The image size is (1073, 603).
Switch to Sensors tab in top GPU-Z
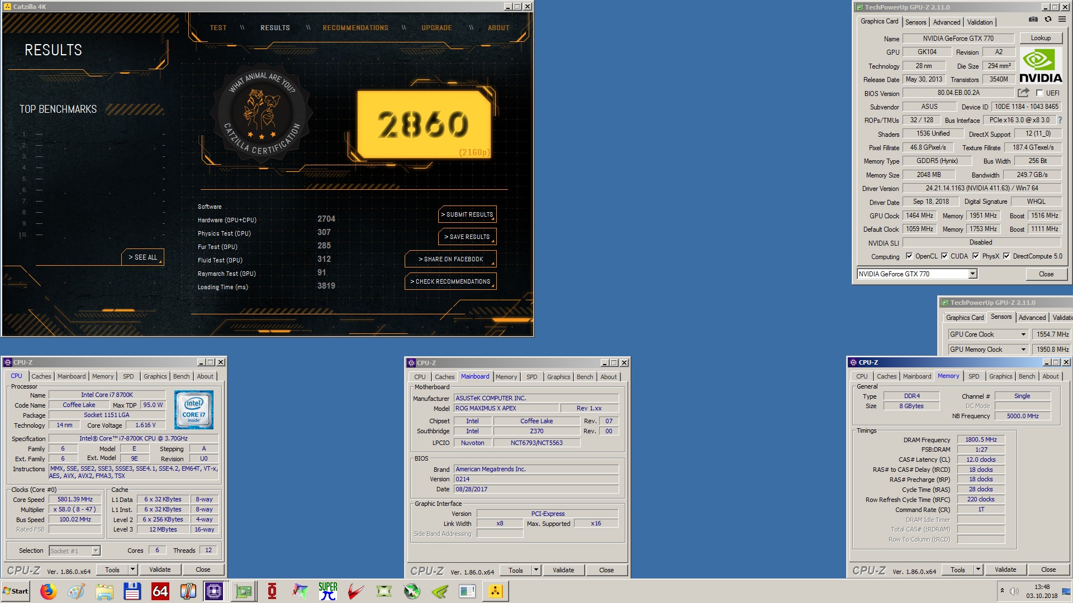point(915,22)
